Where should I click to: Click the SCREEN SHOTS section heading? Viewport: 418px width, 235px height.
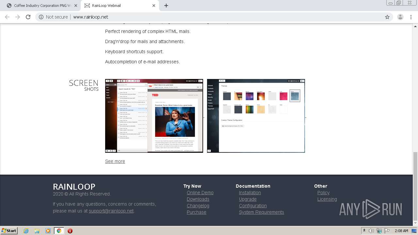click(x=84, y=85)
